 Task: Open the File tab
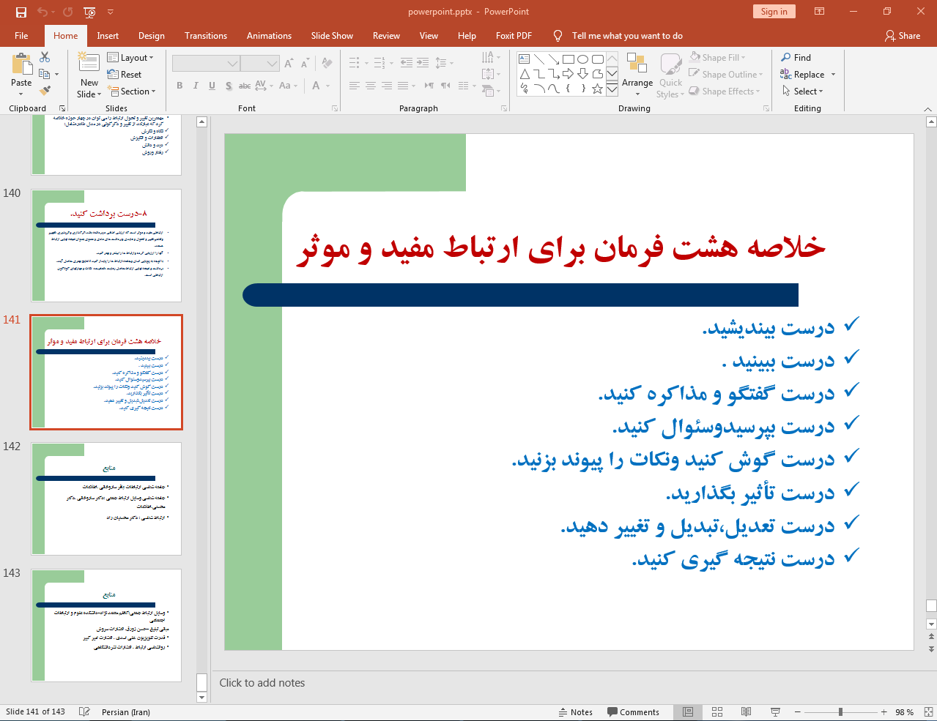click(21, 36)
